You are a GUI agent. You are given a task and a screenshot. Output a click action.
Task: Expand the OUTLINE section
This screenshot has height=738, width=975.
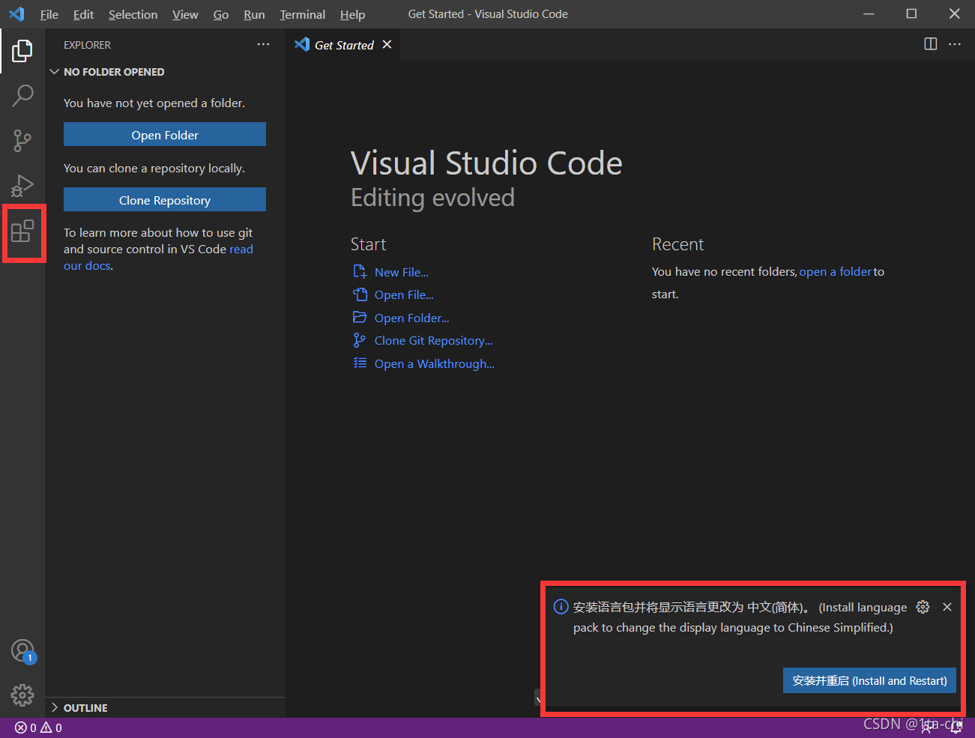click(x=54, y=708)
